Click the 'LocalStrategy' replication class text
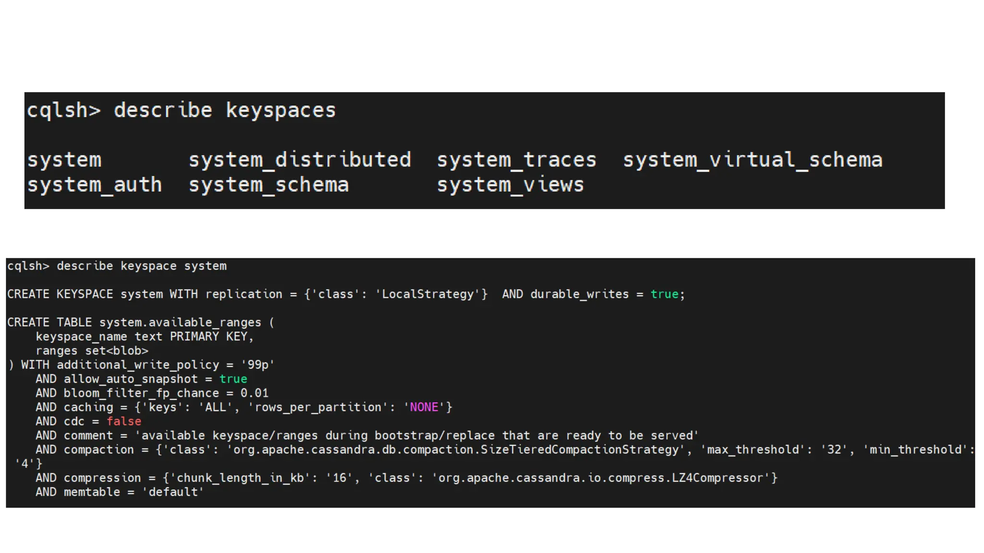This screenshot has height=553, width=984. (x=428, y=294)
